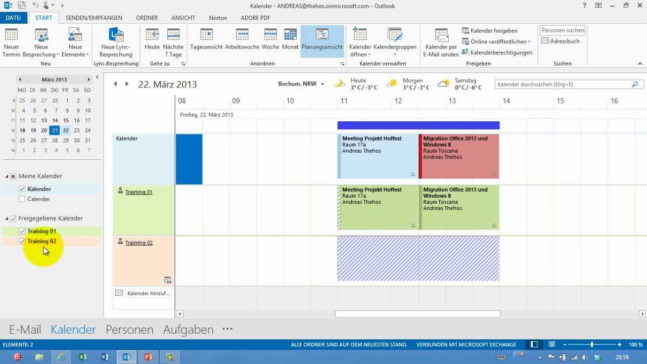Open Meeting Projekt Hoffest in Kalender row
This screenshot has height=364, width=647.
(378, 156)
